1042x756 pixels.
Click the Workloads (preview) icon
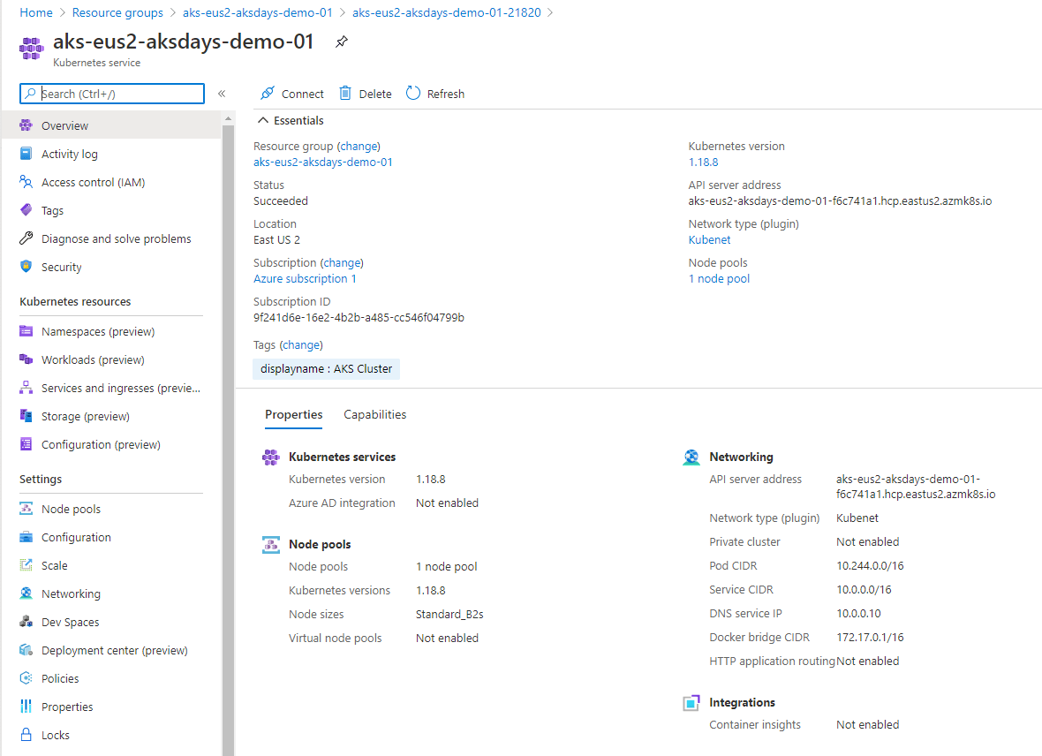[x=26, y=359]
